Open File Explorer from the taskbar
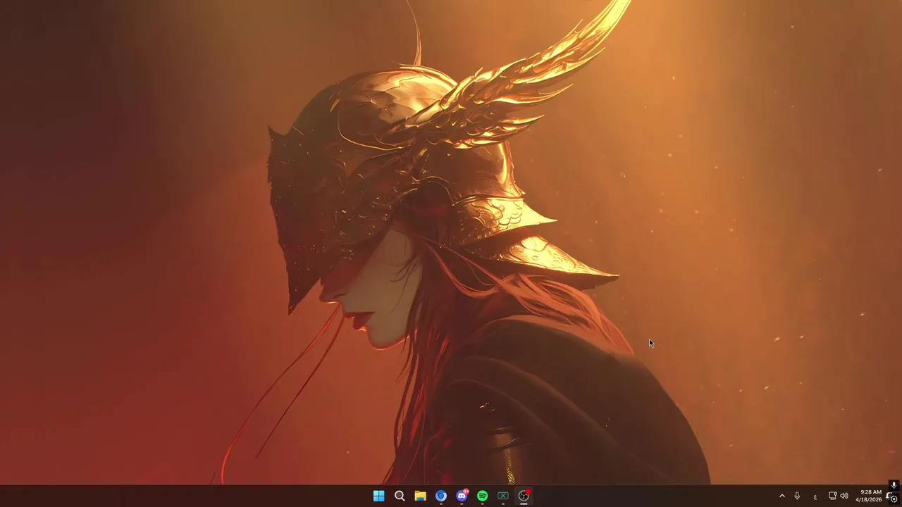Image resolution: width=902 pixels, height=507 pixels. (420, 496)
